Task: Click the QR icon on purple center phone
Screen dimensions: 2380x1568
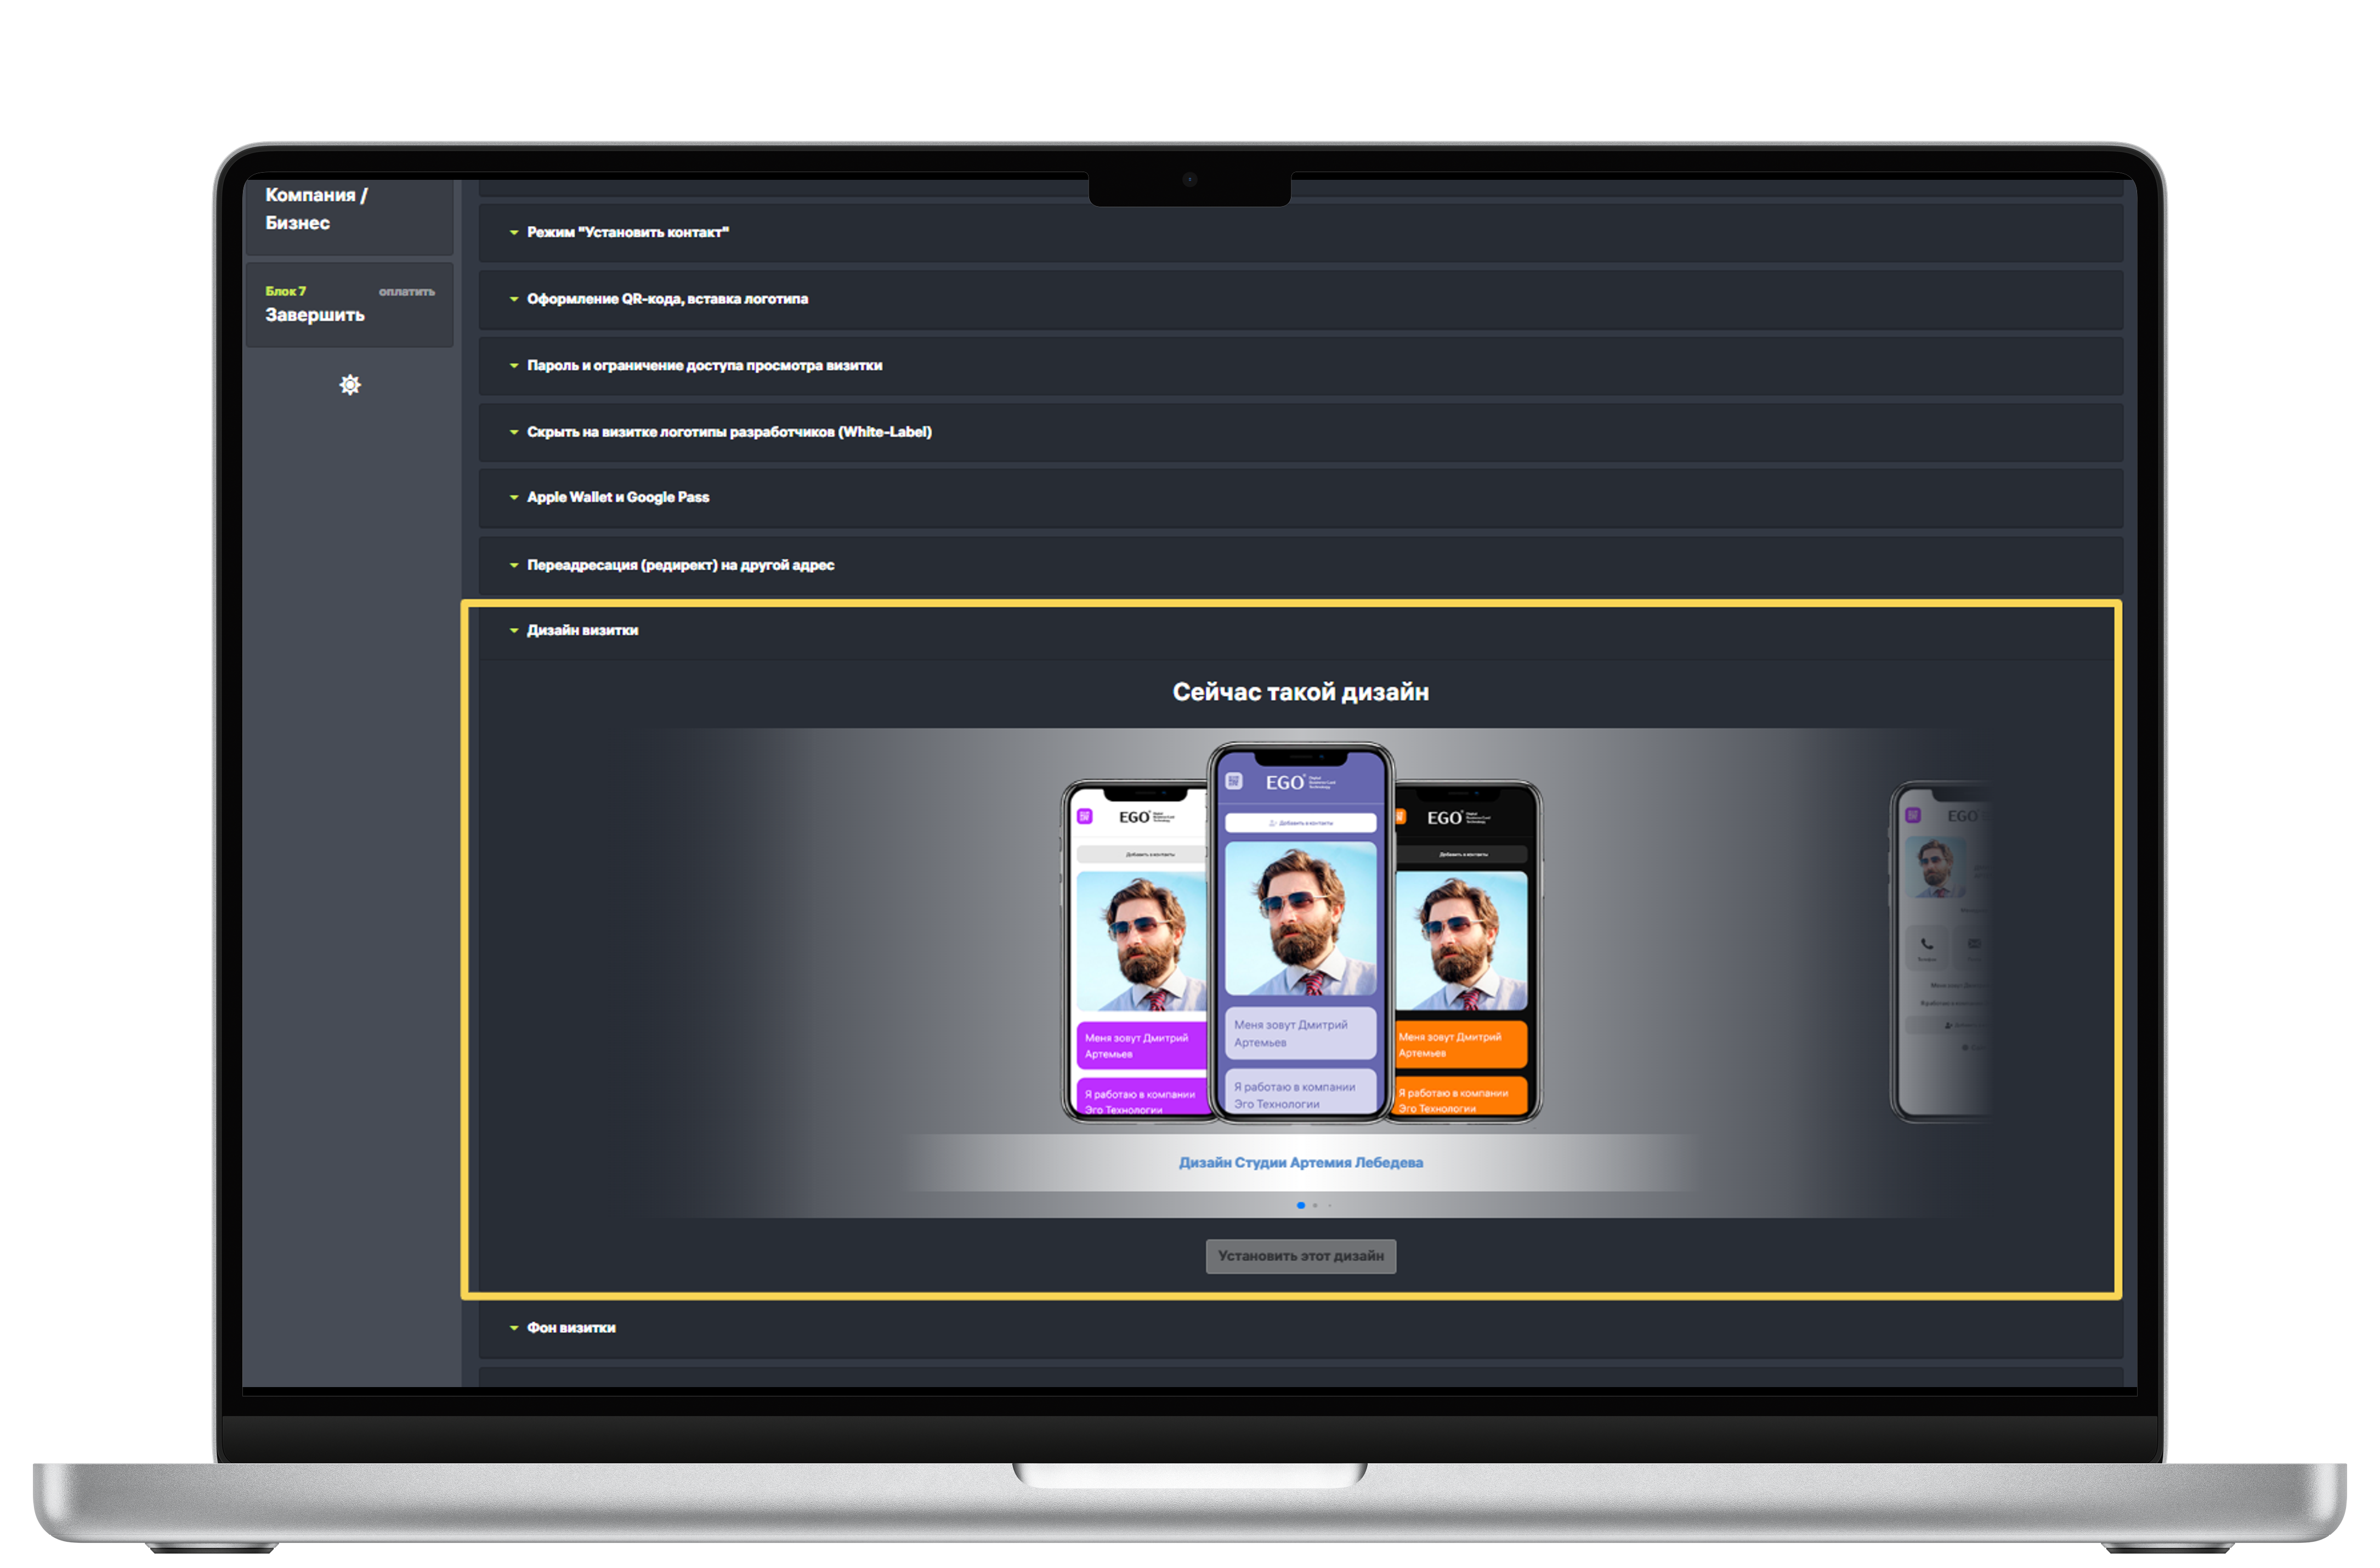Action: pos(1234,781)
